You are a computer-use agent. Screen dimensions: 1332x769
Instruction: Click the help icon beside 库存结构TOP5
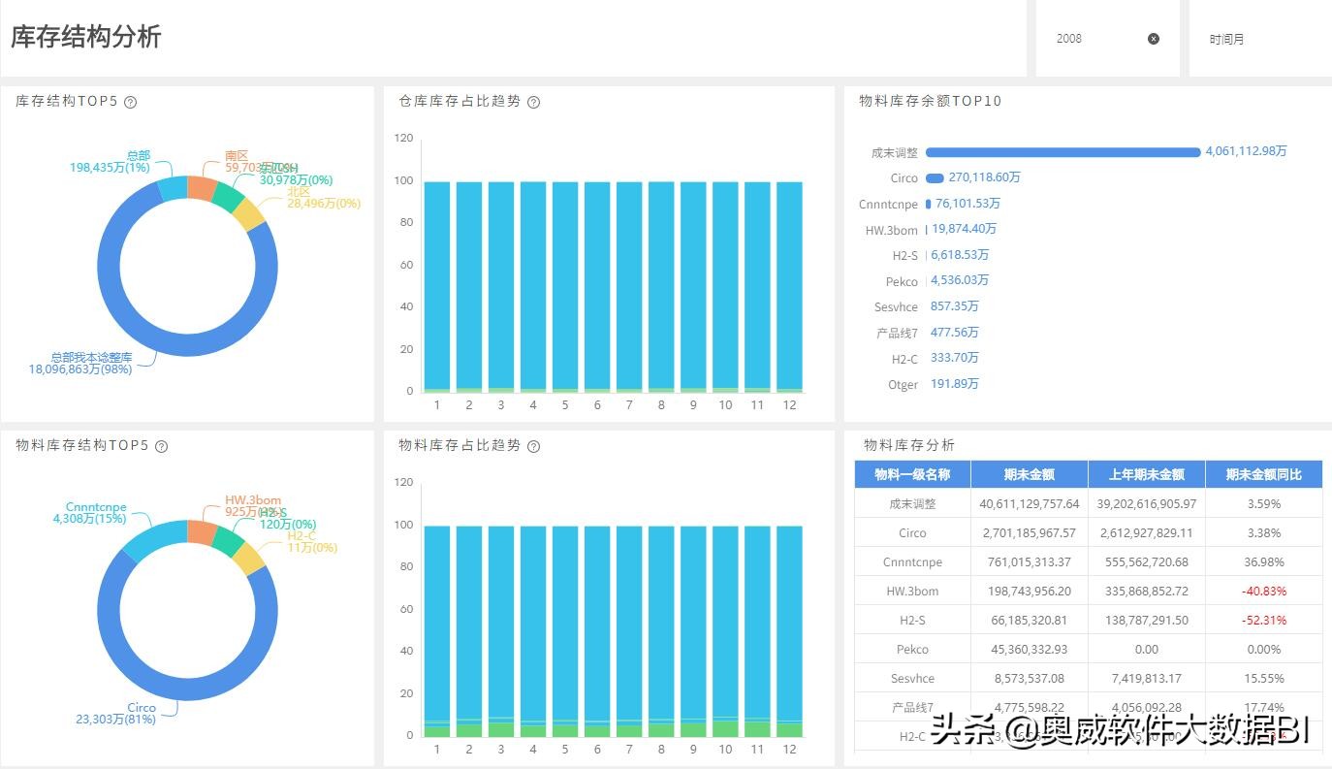point(131,102)
